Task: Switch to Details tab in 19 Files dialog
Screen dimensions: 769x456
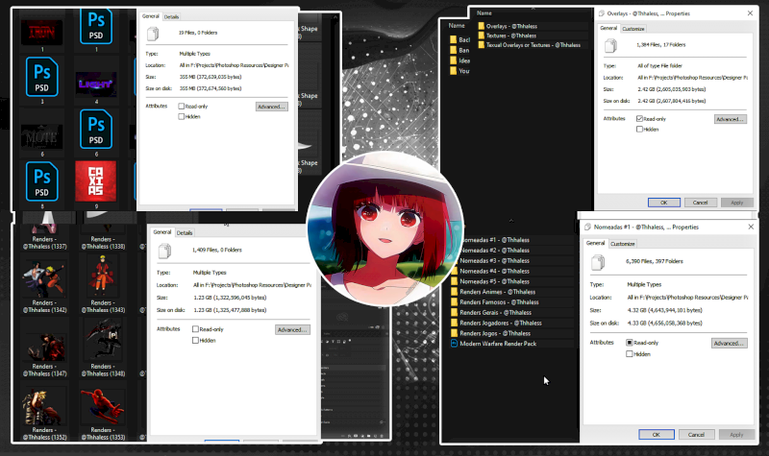Action: tap(172, 16)
